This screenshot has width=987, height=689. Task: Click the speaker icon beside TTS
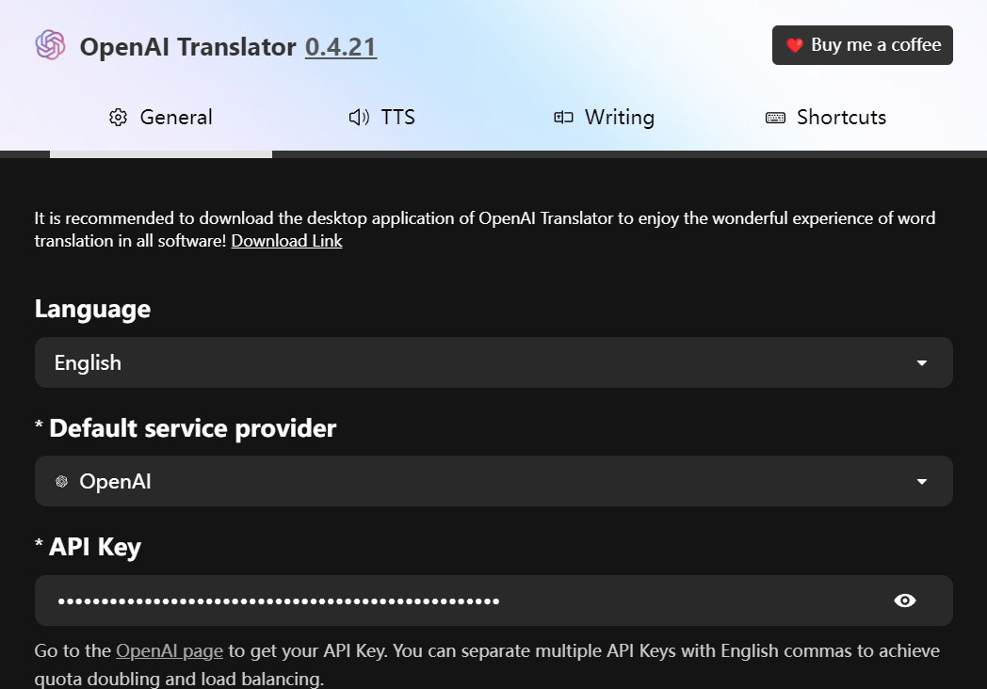click(x=359, y=118)
